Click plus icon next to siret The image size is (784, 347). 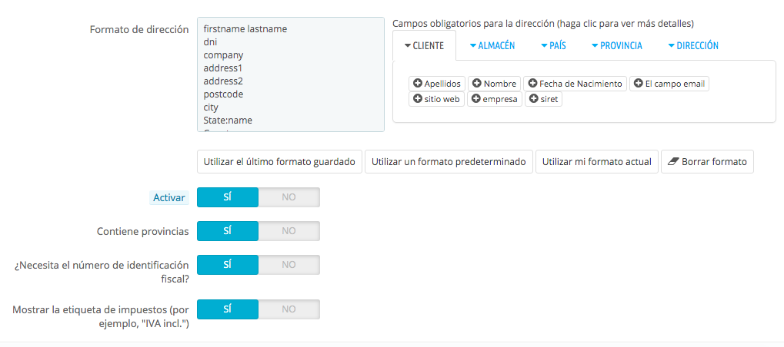tap(534, 99)
